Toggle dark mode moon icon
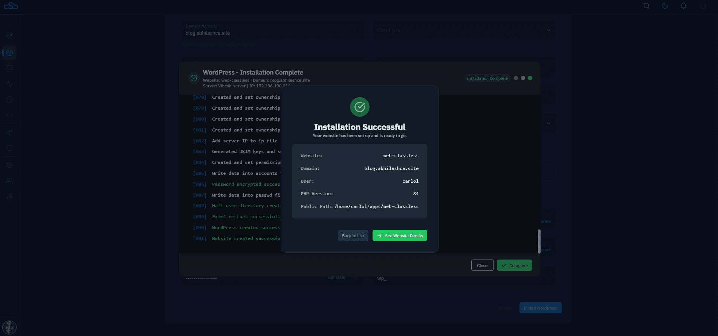This screenshot has width=718, height=336. click(x=665, y=6)
